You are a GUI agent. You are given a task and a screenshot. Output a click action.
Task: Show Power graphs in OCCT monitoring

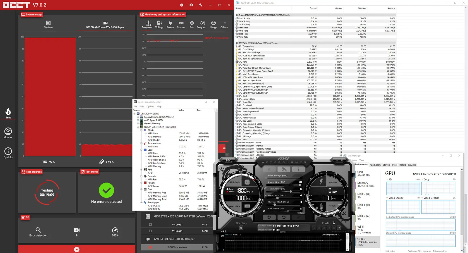(x=170, y=25)
